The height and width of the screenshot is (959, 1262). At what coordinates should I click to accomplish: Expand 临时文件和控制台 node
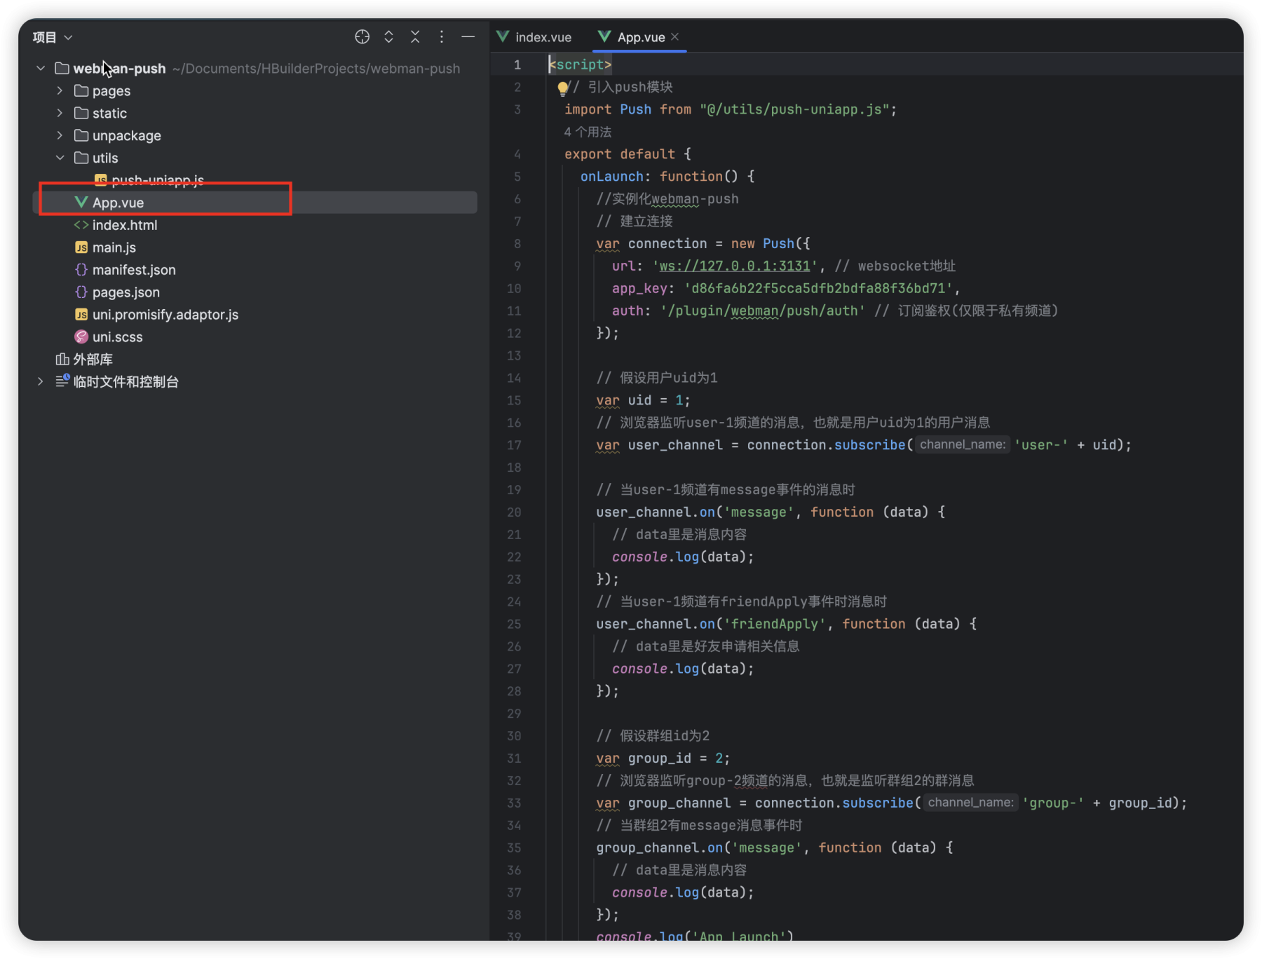point(41,382)
